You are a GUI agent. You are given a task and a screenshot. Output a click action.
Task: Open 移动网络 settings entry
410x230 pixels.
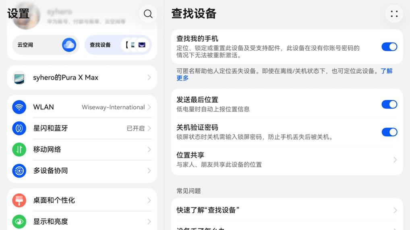pos(82,150)
